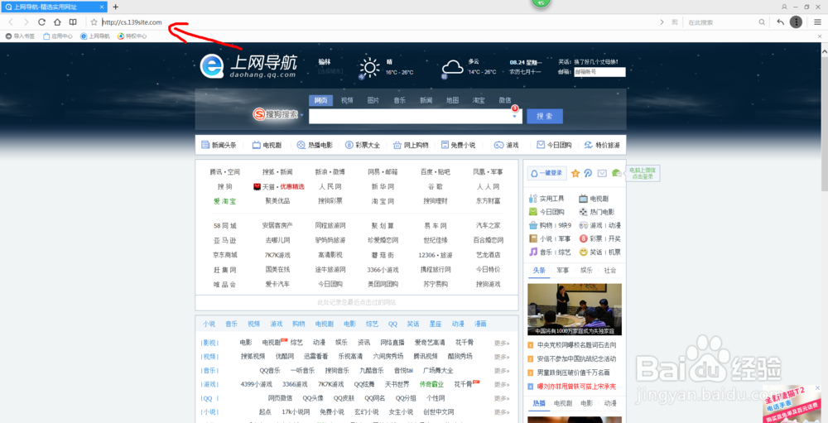This screenshot has width=828, height=423.
Task: Open the reading mode book icon
Action: pyautogui.click(x=73, y=22)
